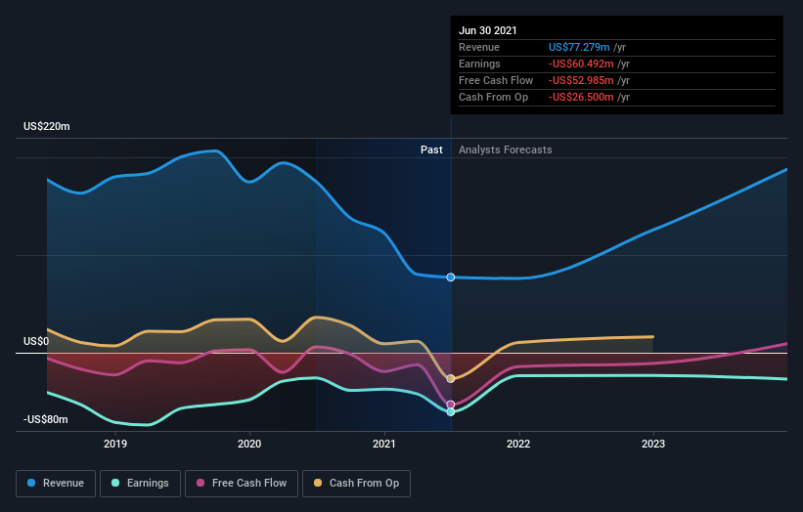Click the 2022 x-axis label
The height and width of the screenshot is (512, 803).
[x=518, y=444]
